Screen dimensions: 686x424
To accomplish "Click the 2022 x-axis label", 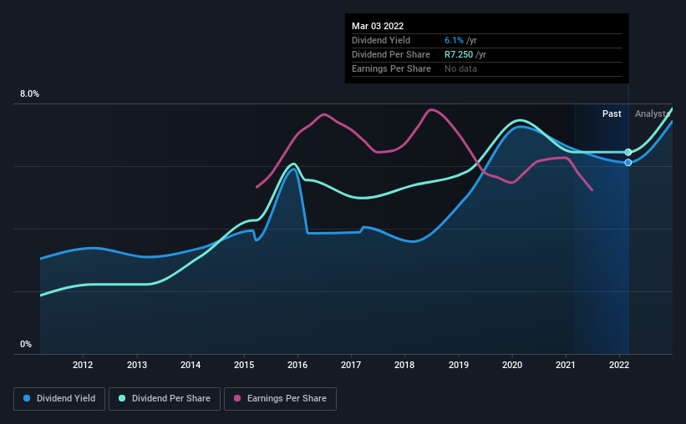I will [x=619, y=365].
